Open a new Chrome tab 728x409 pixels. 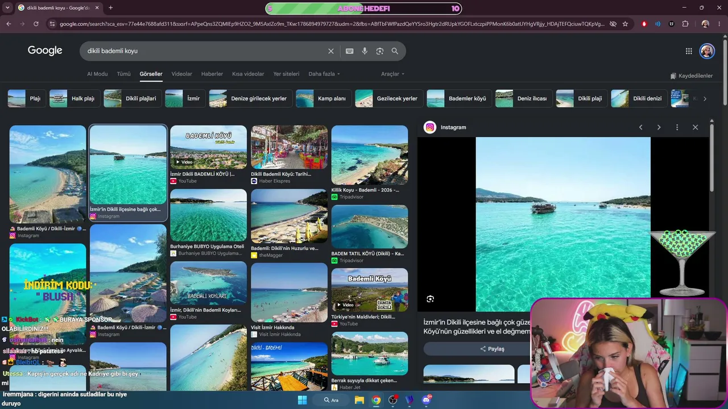point(110,8)
